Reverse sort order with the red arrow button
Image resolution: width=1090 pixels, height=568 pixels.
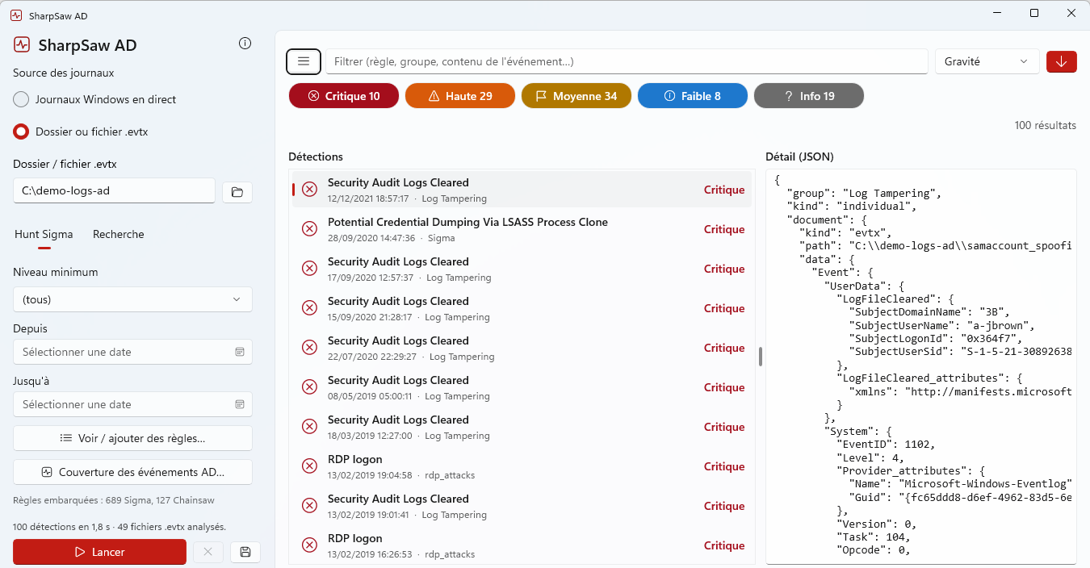[x=1061, y=61]
